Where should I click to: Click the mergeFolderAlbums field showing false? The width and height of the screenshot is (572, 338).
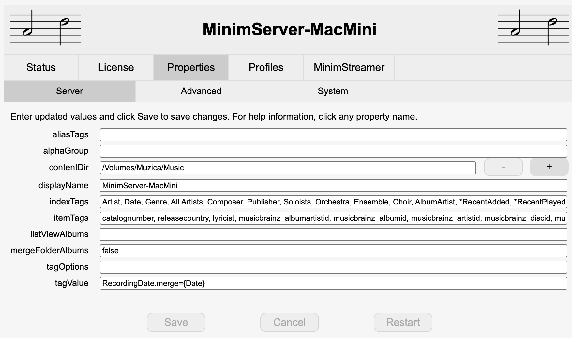333,251
